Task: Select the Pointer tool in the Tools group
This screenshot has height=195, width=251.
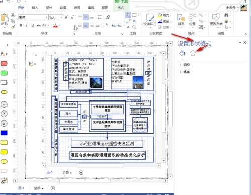Action: 128,15
